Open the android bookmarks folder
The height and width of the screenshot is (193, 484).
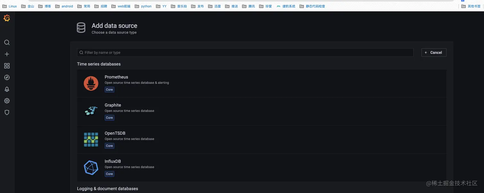(x=64, y=6)
